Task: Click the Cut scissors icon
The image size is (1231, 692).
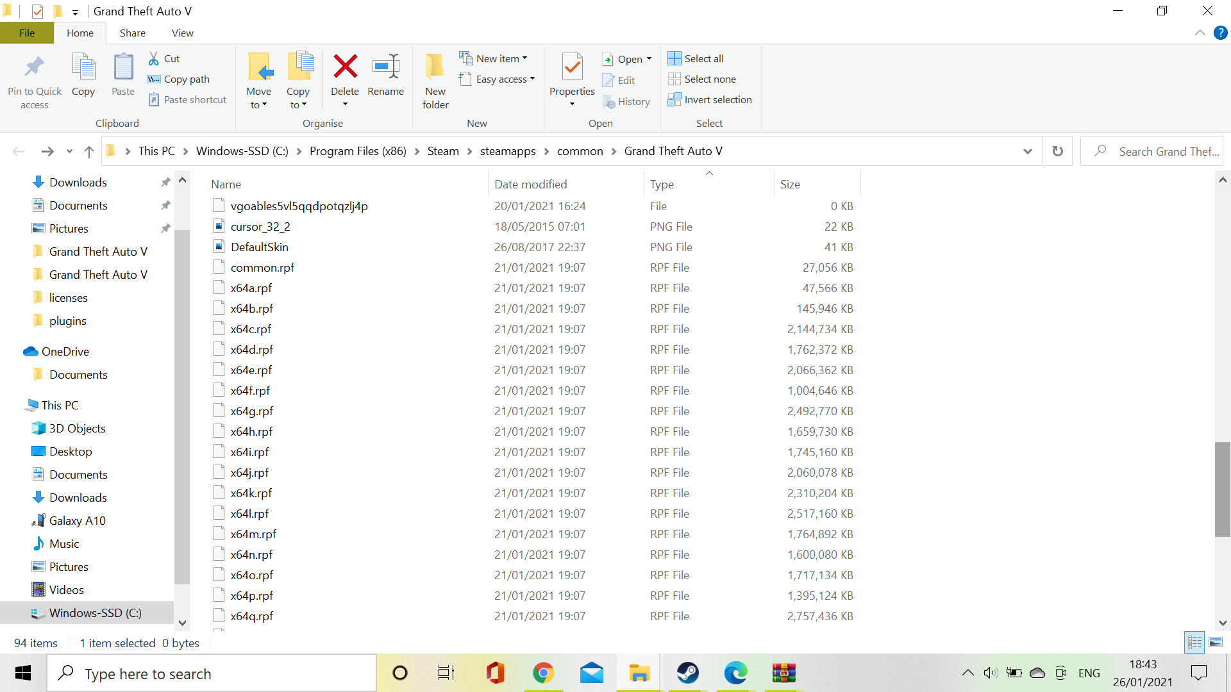Action: 154,59
